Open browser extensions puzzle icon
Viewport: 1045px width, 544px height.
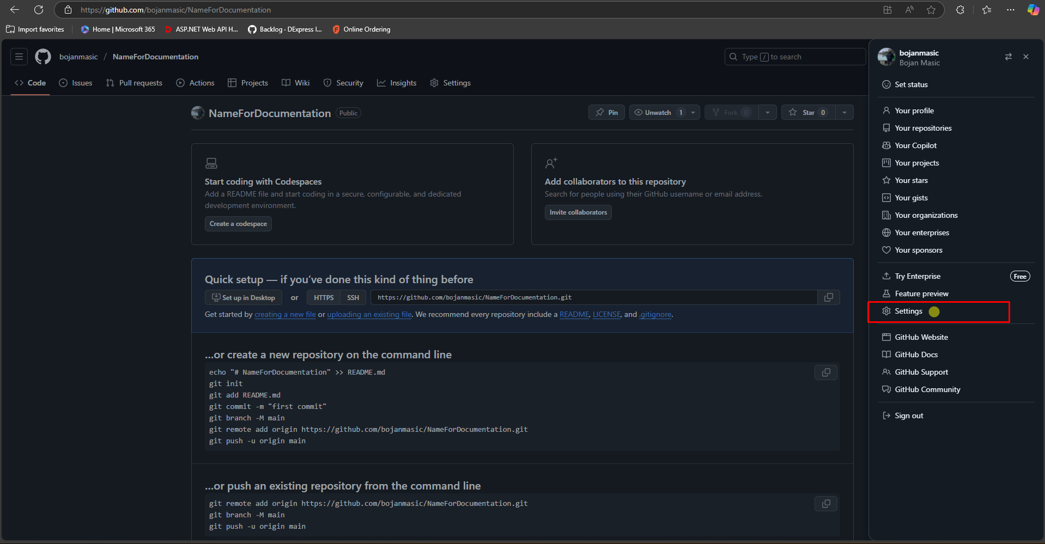pos(960,10)
